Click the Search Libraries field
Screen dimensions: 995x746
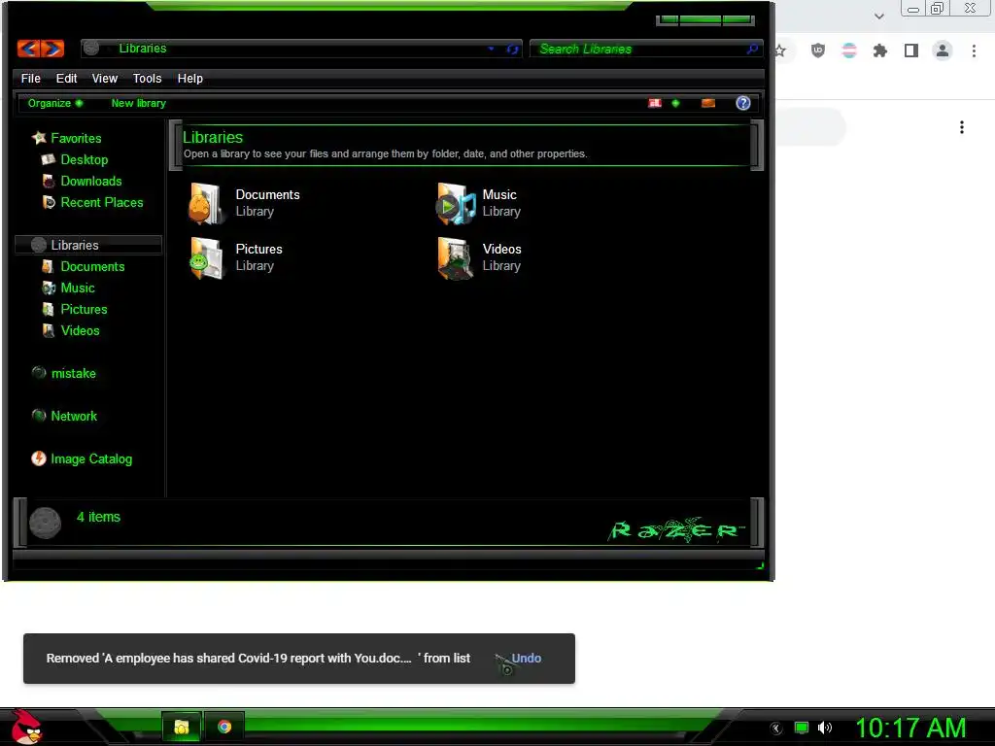[x=646, y=49]
